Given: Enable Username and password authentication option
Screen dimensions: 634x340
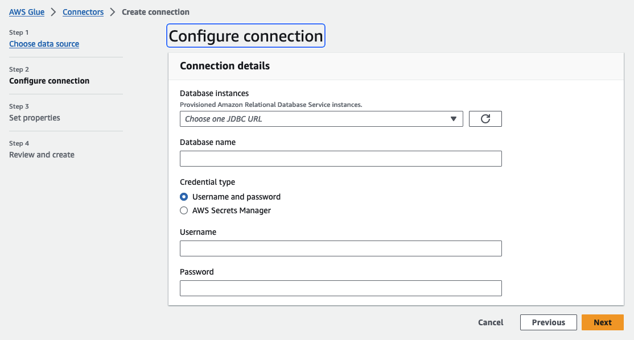Looking at the screenshot, I should [x=184, y=197].
